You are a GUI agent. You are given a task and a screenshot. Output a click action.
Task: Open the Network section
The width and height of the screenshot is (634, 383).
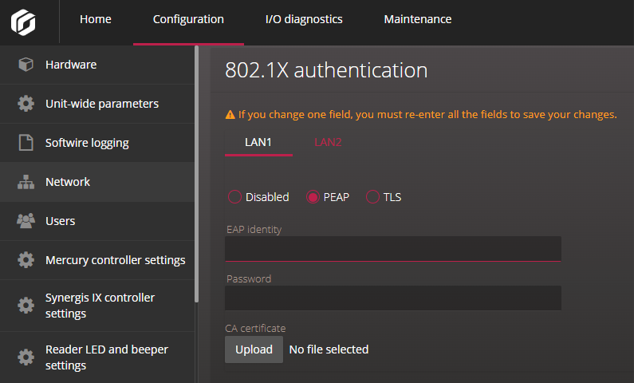[x=97, y=182]
